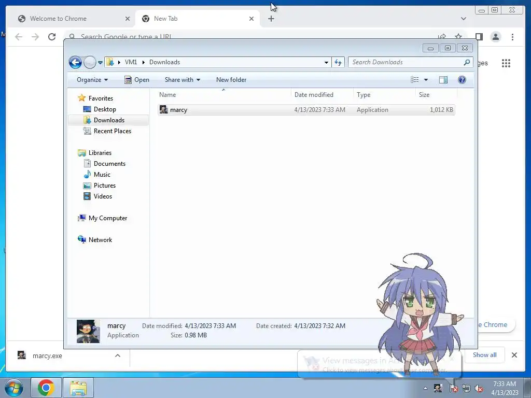Reload the Chrome page

[52, 37]
